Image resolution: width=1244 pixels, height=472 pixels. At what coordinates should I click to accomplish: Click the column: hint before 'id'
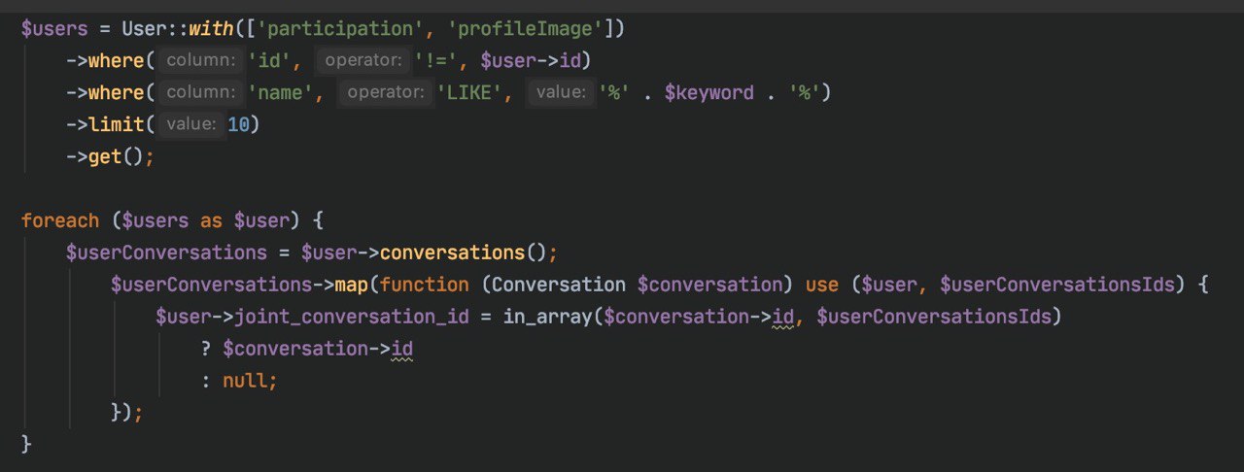pos(201,61)
